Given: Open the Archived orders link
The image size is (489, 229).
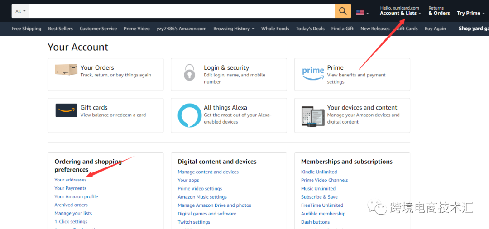Looking at the screenshot, I should 71,205.
